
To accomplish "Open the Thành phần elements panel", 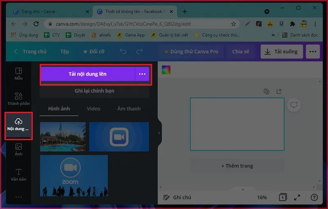I will pos(18,99).
